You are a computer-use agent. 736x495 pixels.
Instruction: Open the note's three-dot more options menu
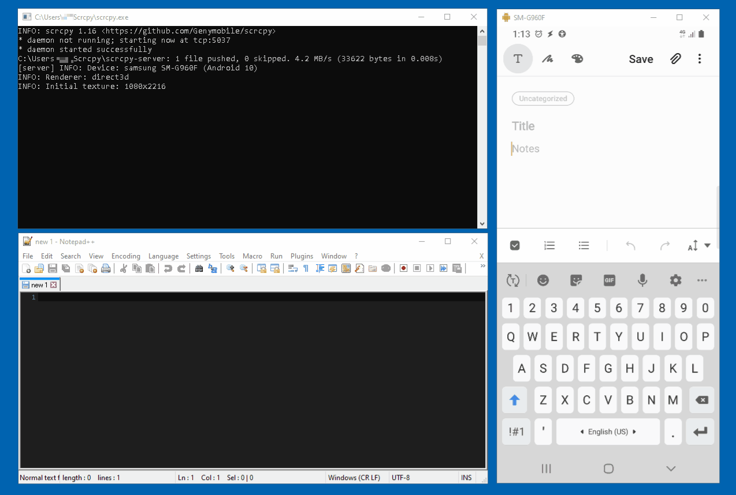pyautogui.click(x=700, y=59)
